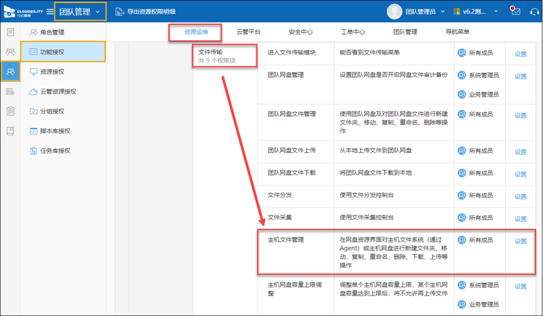
Task: Expand the 团队管理 module dropdown
Action: point(99,11)
